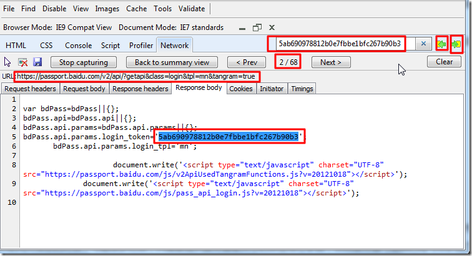Unpin developer tools window icon
472x256 pixels.
pyautogui.click(x=257, y=27)
